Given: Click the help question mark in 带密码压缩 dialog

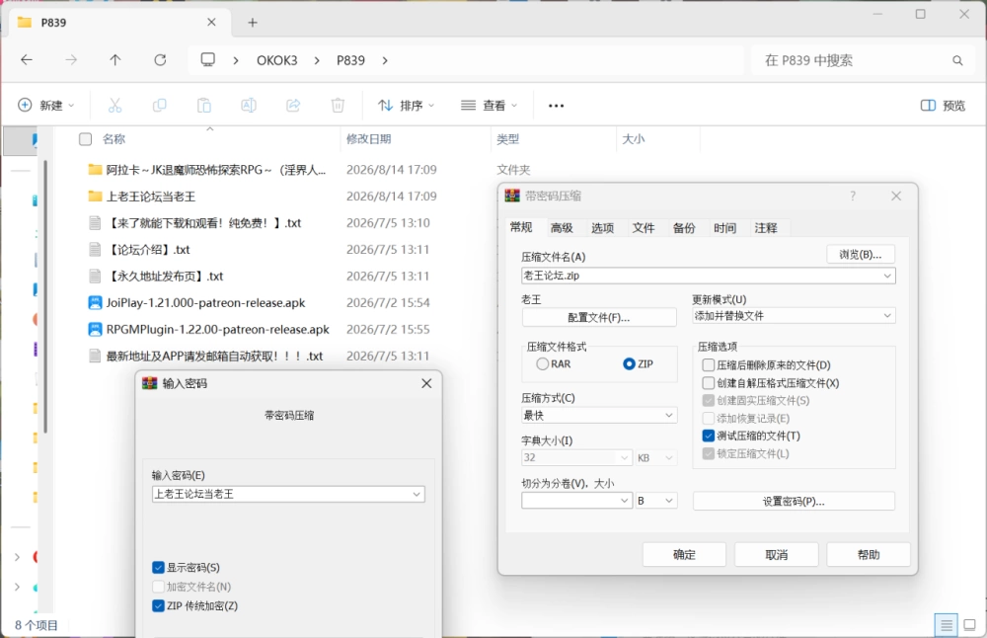Looking at the screenshot, I should point(853,196).
